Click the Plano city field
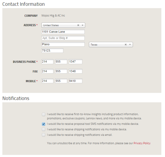 [63, 44]
